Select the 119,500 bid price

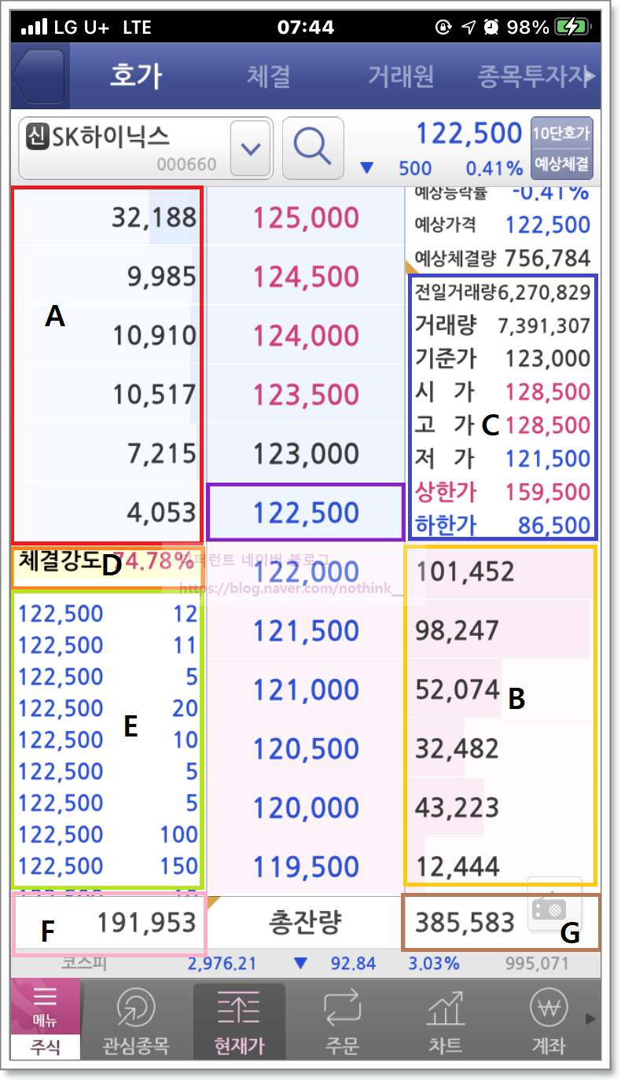coord(304,866)
